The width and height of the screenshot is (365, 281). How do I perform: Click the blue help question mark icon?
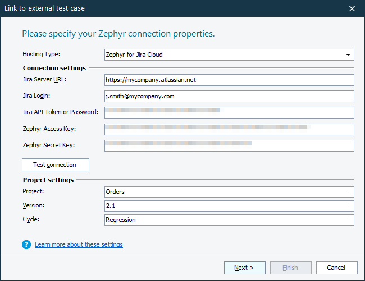(26, 244)
